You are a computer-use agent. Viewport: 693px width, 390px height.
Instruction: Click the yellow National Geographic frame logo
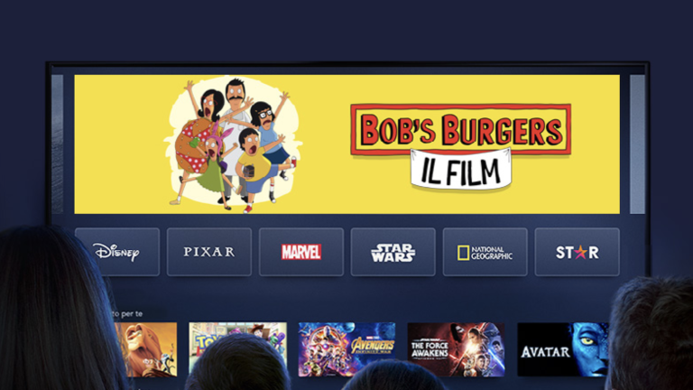tap(463, 253)
